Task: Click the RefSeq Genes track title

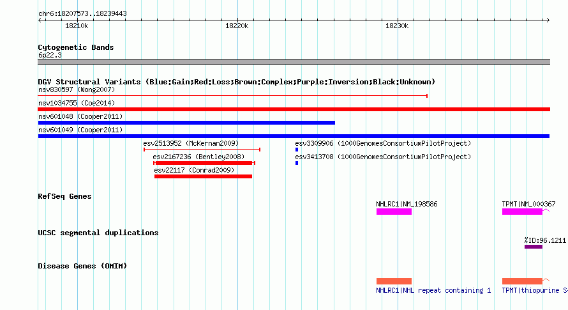Action: coord(64,196)
